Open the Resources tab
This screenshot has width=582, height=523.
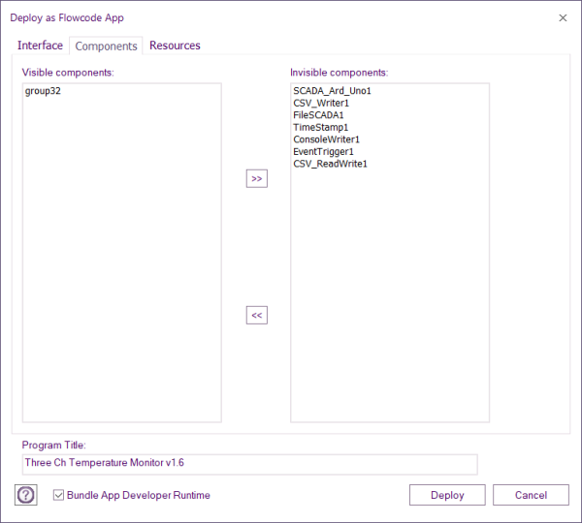(x=175, y=46)
